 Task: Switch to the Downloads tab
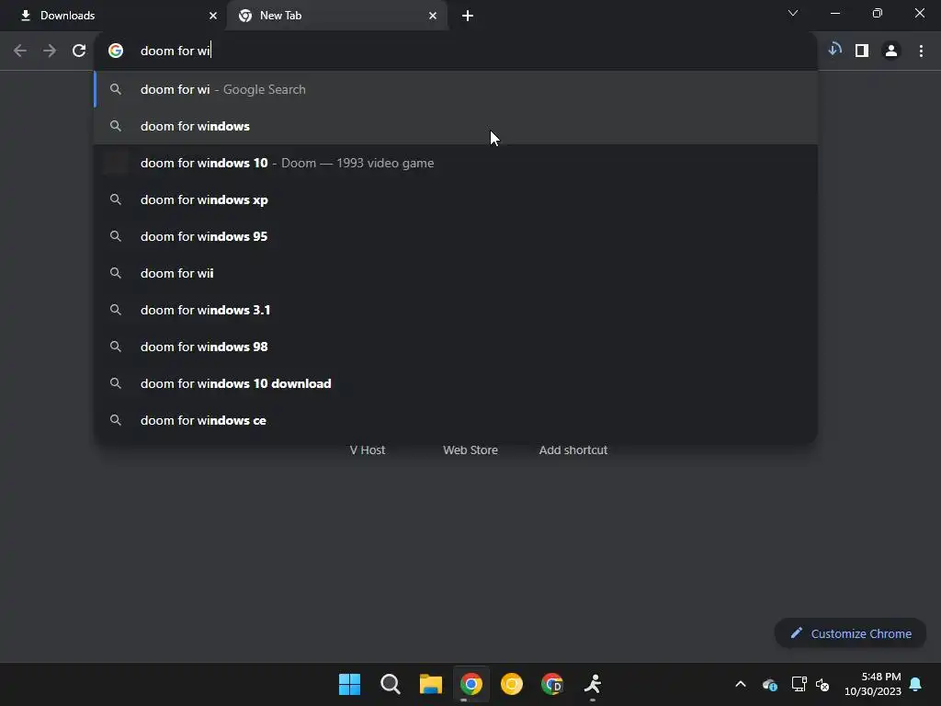pos(114,16)
